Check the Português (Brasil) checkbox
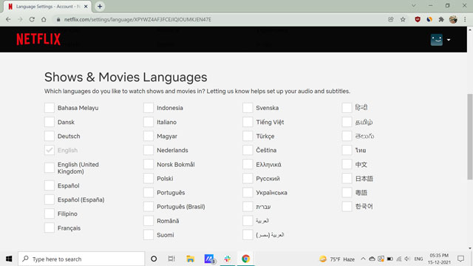This screenshot has height=266, width=473. pos(149,207)
